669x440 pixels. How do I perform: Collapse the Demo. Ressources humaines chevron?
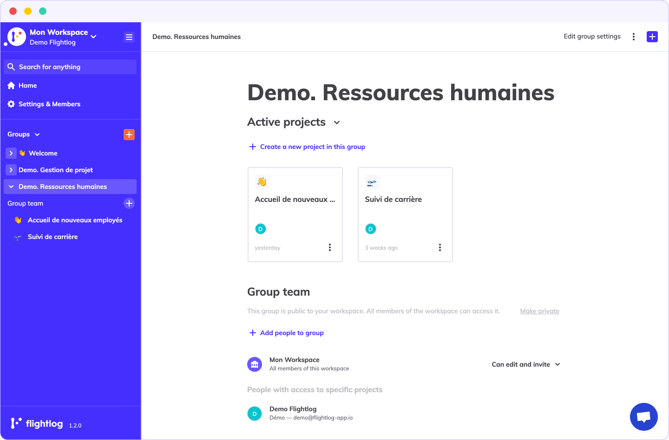pos(11,187)
